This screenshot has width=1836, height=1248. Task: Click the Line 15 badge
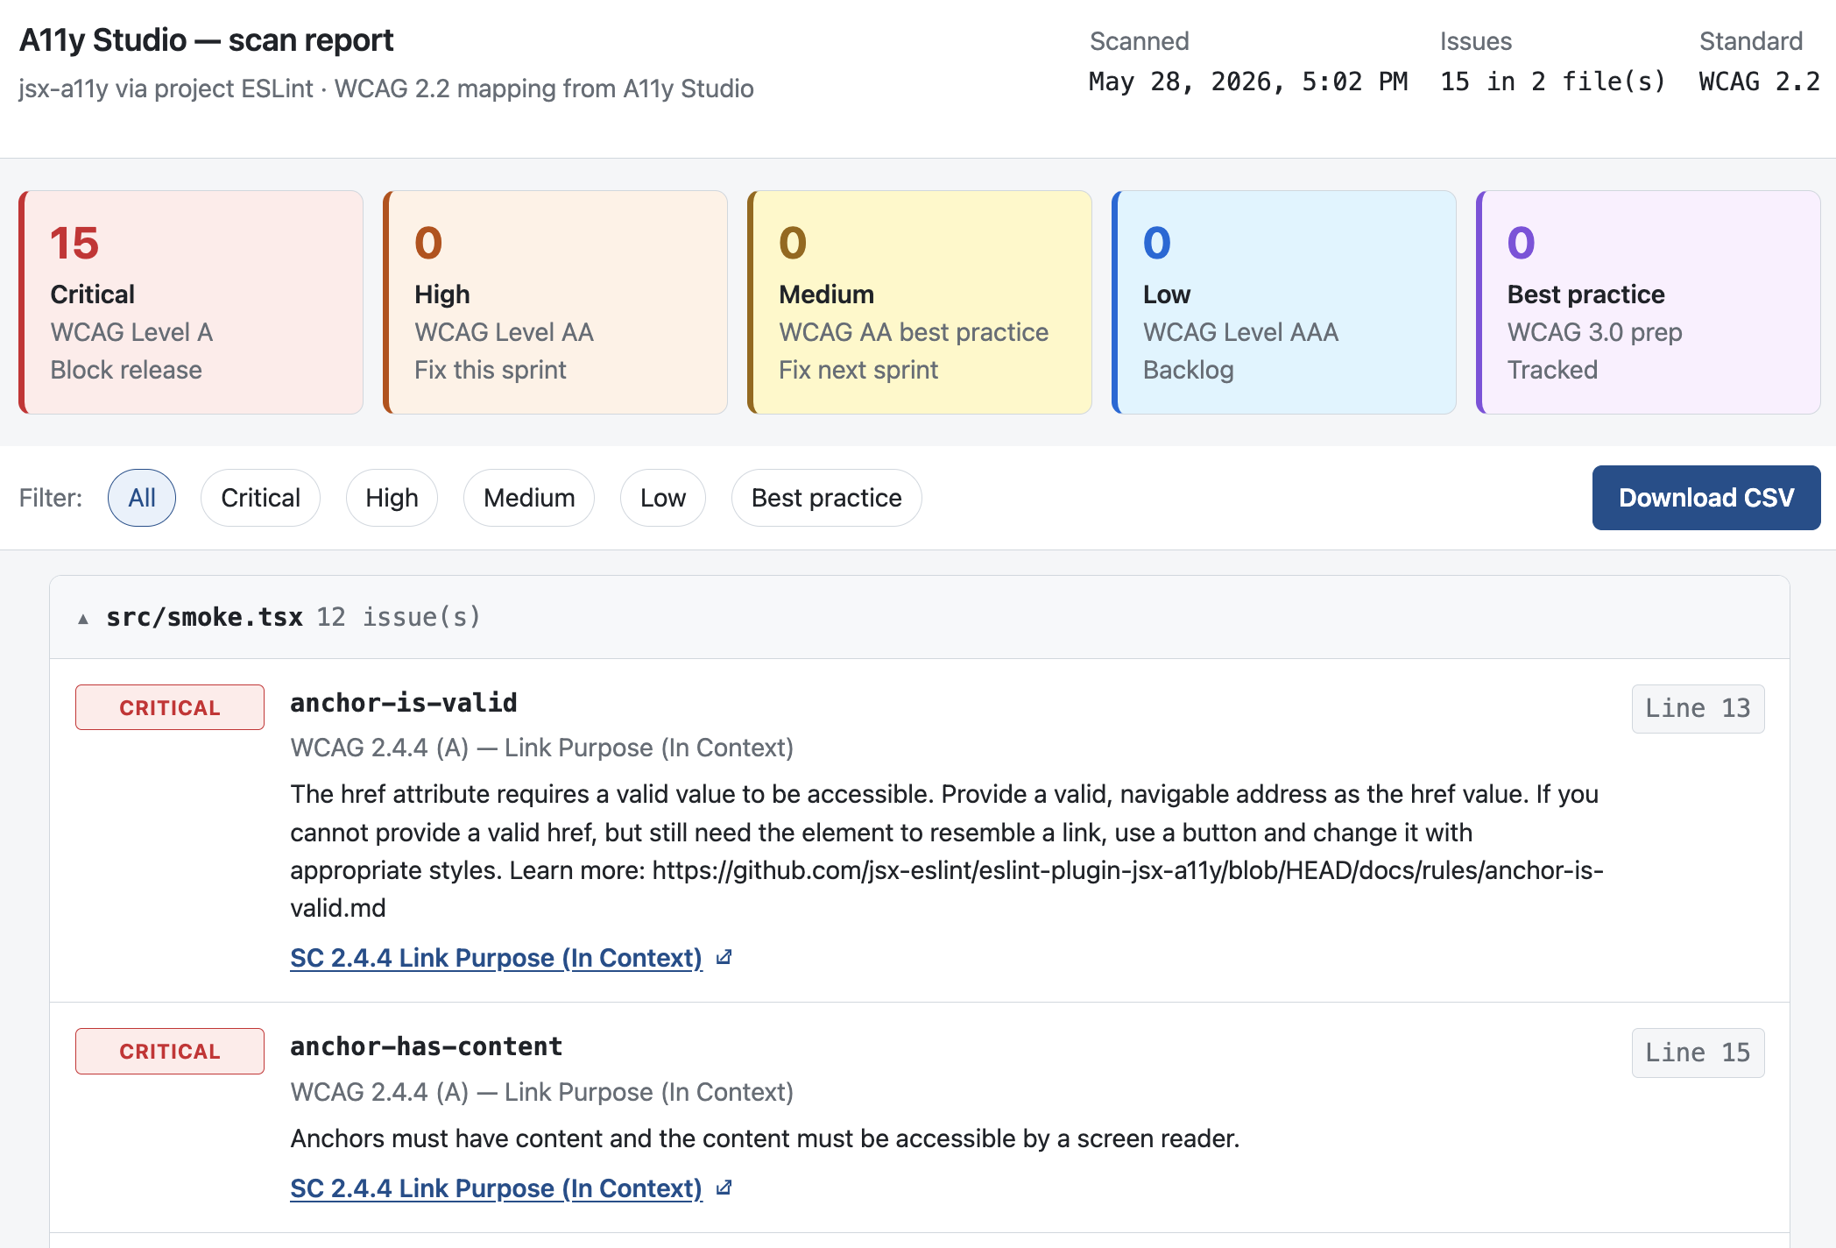click(1698, 1053)
